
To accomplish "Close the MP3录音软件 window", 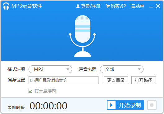I will tap(158, 6).
